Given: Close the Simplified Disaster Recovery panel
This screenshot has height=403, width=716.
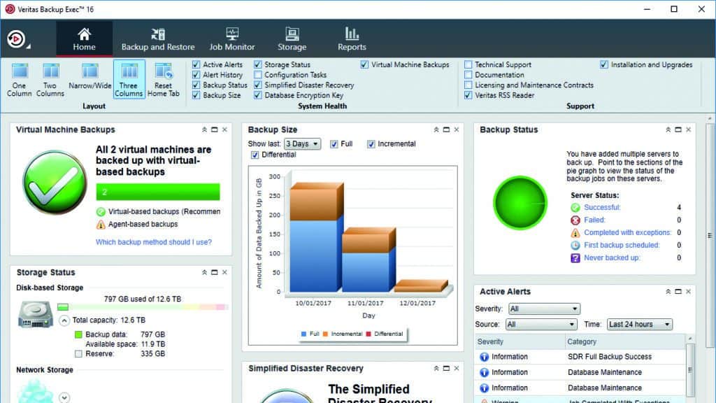Looking at the screenshot, I should pyautogui.click(x=457, y=368).
